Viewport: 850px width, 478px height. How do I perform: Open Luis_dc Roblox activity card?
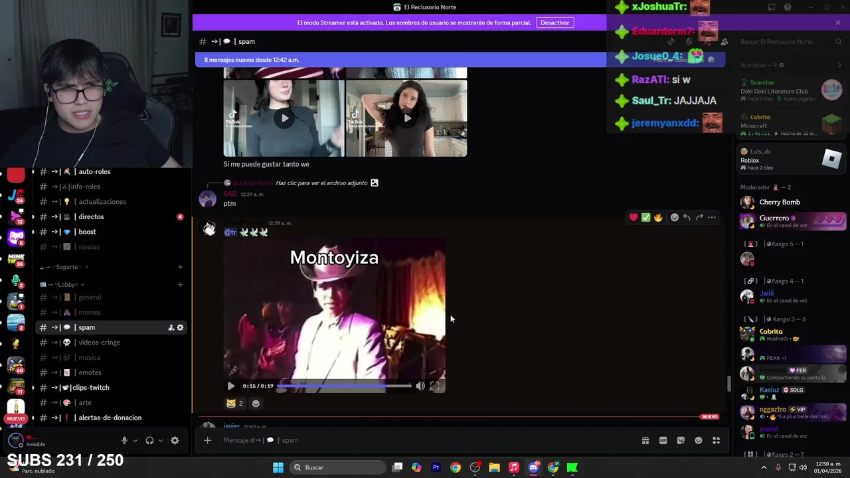point(792,159)
